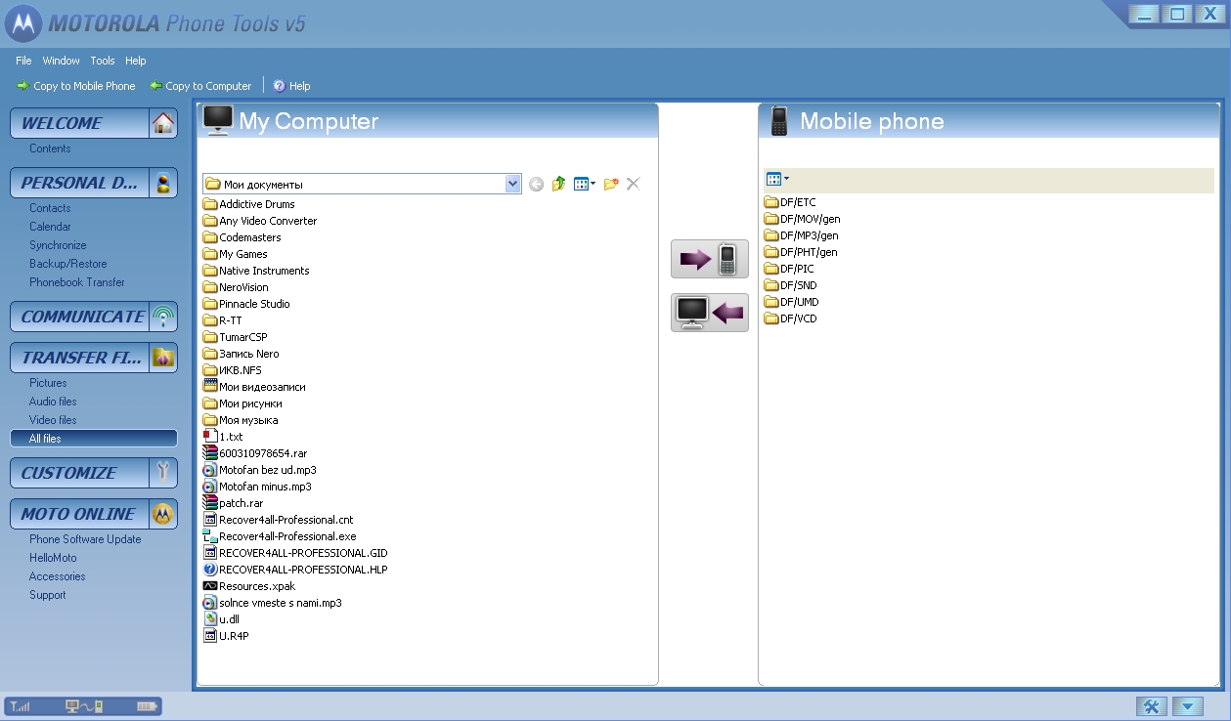This screenshot has height=721, width=1231.
Task: Click the Communicate antenna icon
Action: pos(163,317)
